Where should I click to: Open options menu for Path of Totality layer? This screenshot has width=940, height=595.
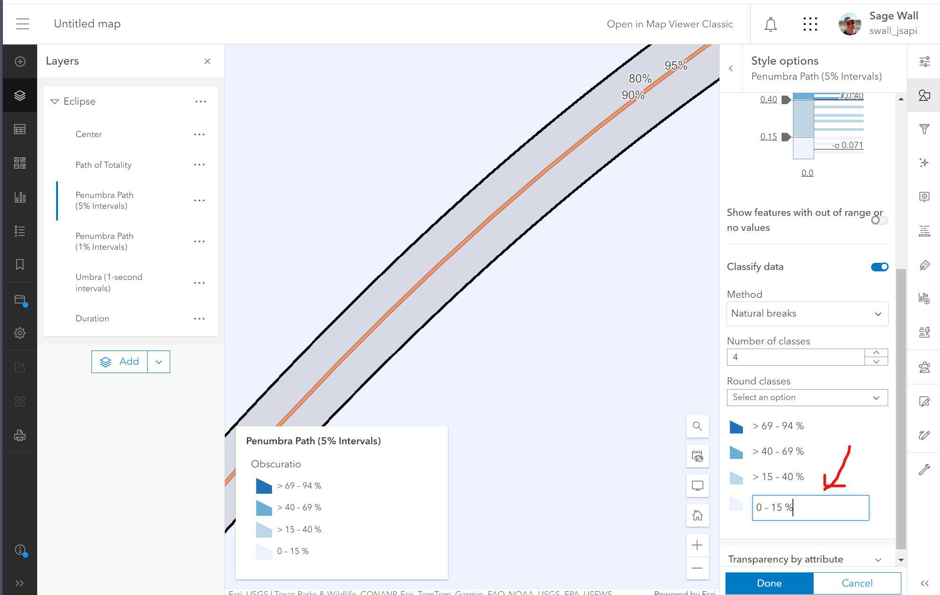click(x=199, y=164)
